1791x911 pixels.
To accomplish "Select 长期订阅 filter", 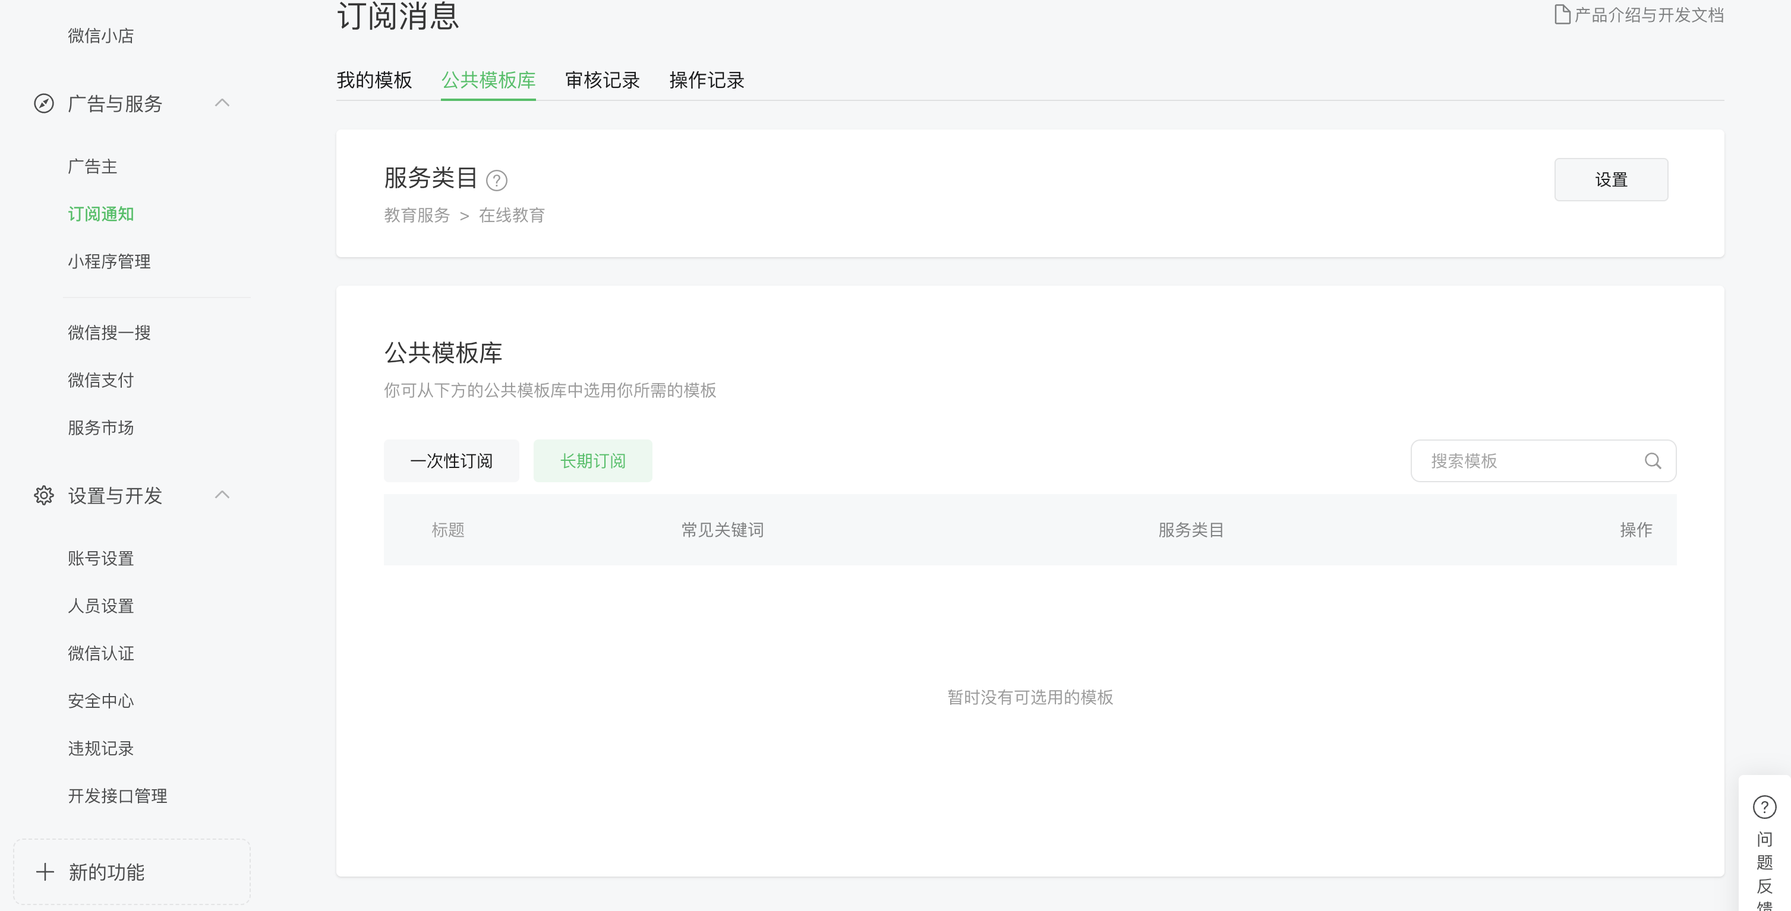I will coord(592,461).
